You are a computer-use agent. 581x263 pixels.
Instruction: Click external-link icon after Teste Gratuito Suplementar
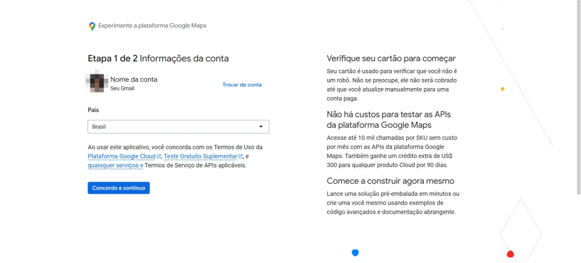click(241, 157)
